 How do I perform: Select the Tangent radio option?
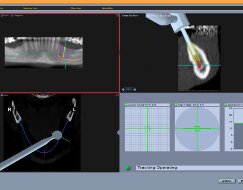[x=12, y=15]
